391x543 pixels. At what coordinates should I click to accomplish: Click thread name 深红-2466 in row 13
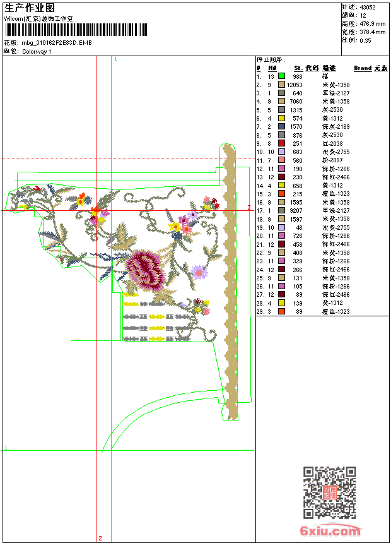(x=336, y=177)
